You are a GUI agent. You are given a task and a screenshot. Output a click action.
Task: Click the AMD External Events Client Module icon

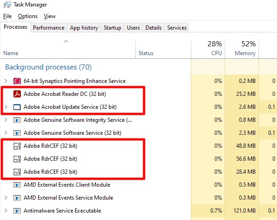pos(17,185)
